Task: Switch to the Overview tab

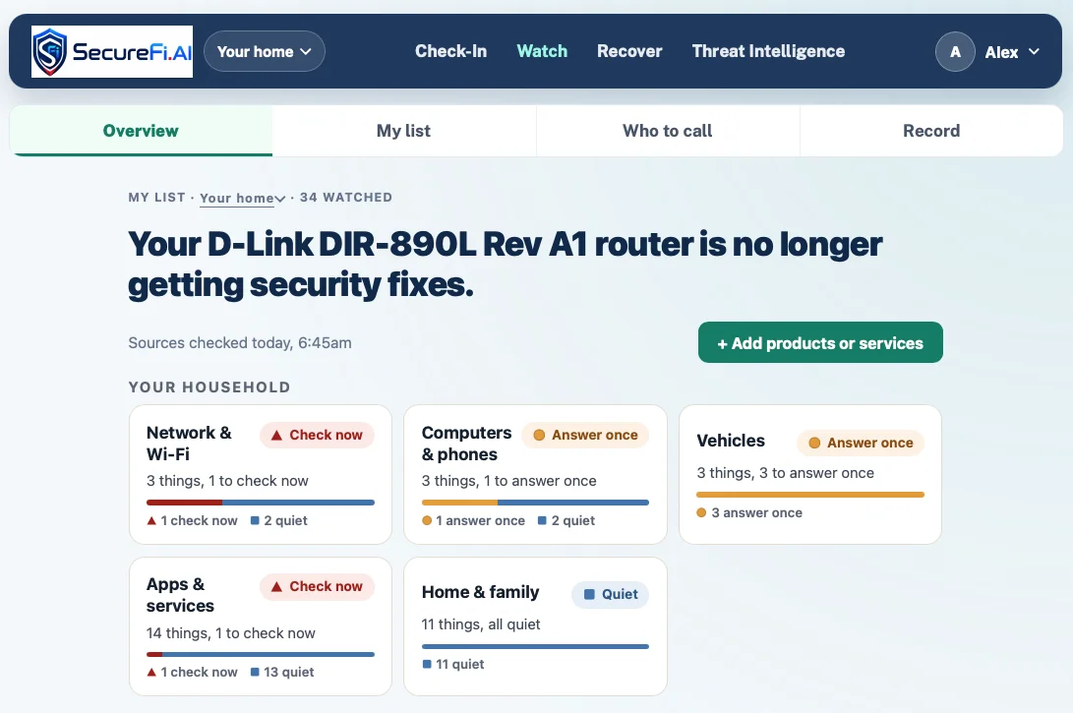Action: 141,131
